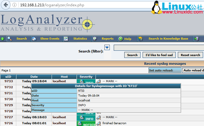The height and width of the screenshot is (126, 204).
Task: Open the Help menu item
Action: [x=128, y=39]
